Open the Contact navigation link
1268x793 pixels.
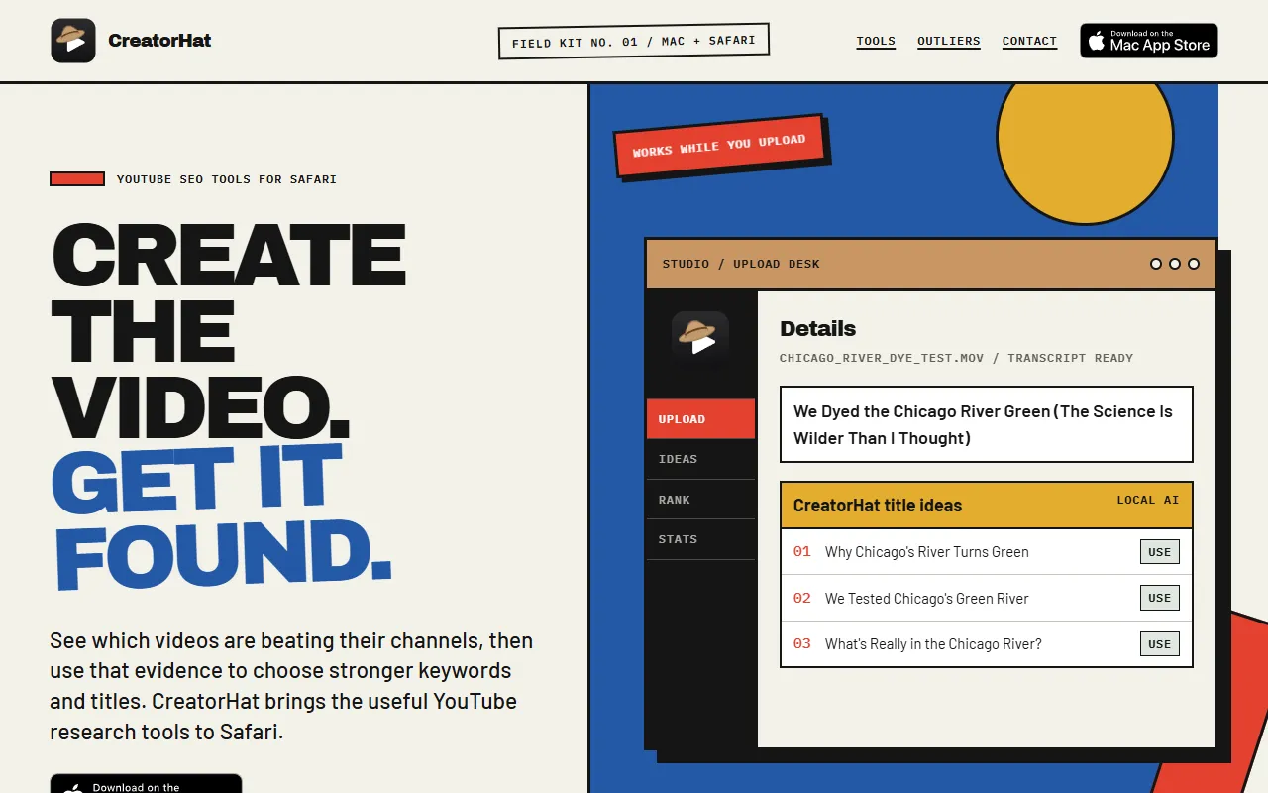1029,41
